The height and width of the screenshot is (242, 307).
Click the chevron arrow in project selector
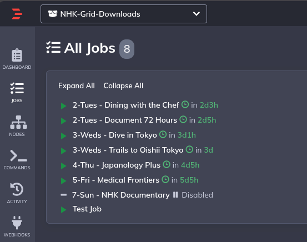pos(197,14)
